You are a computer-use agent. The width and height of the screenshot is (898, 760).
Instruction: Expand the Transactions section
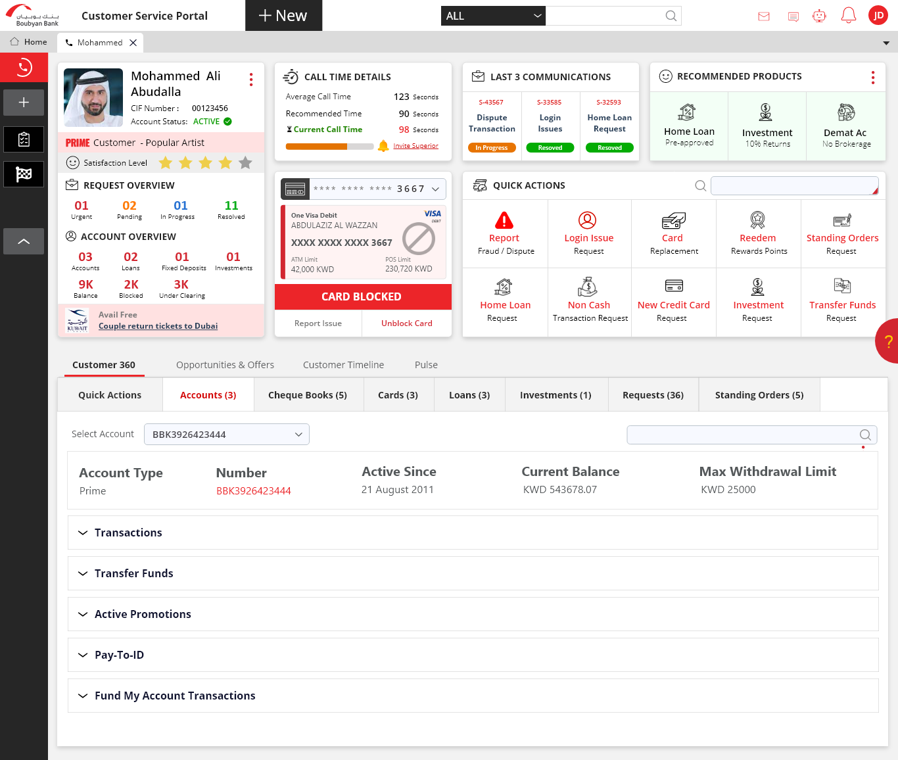pyautogui.click(x=128, y=533)
